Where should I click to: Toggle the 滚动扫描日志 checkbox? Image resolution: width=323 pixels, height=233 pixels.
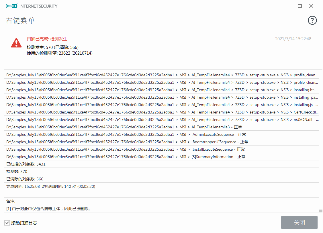pos(7,223)
